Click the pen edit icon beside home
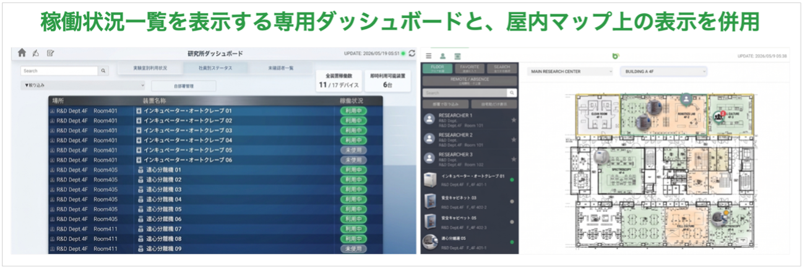 point(36,53)
